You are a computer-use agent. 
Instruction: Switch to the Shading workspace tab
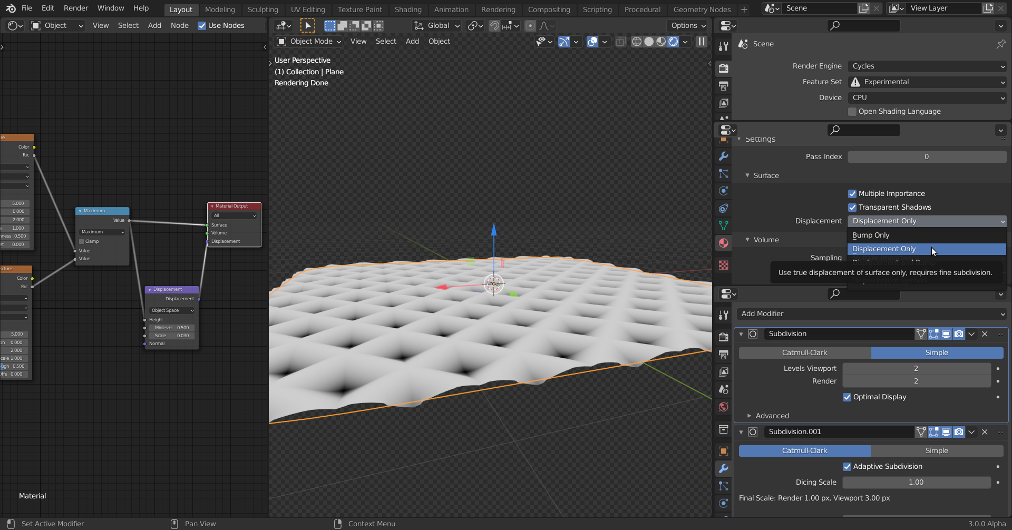point(407,9)
